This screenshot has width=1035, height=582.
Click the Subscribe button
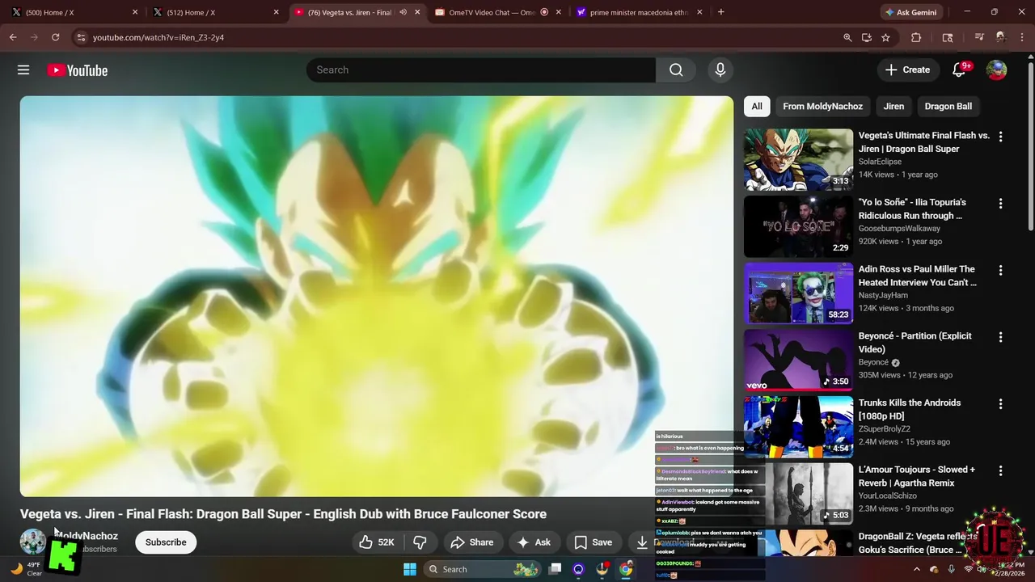coord(166,542)
